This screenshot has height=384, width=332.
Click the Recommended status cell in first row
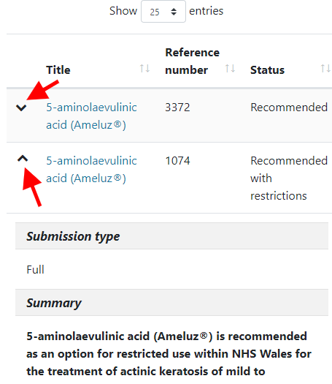pos(289,108)
